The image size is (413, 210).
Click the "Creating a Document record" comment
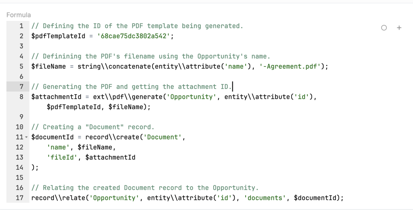point(93,127)
